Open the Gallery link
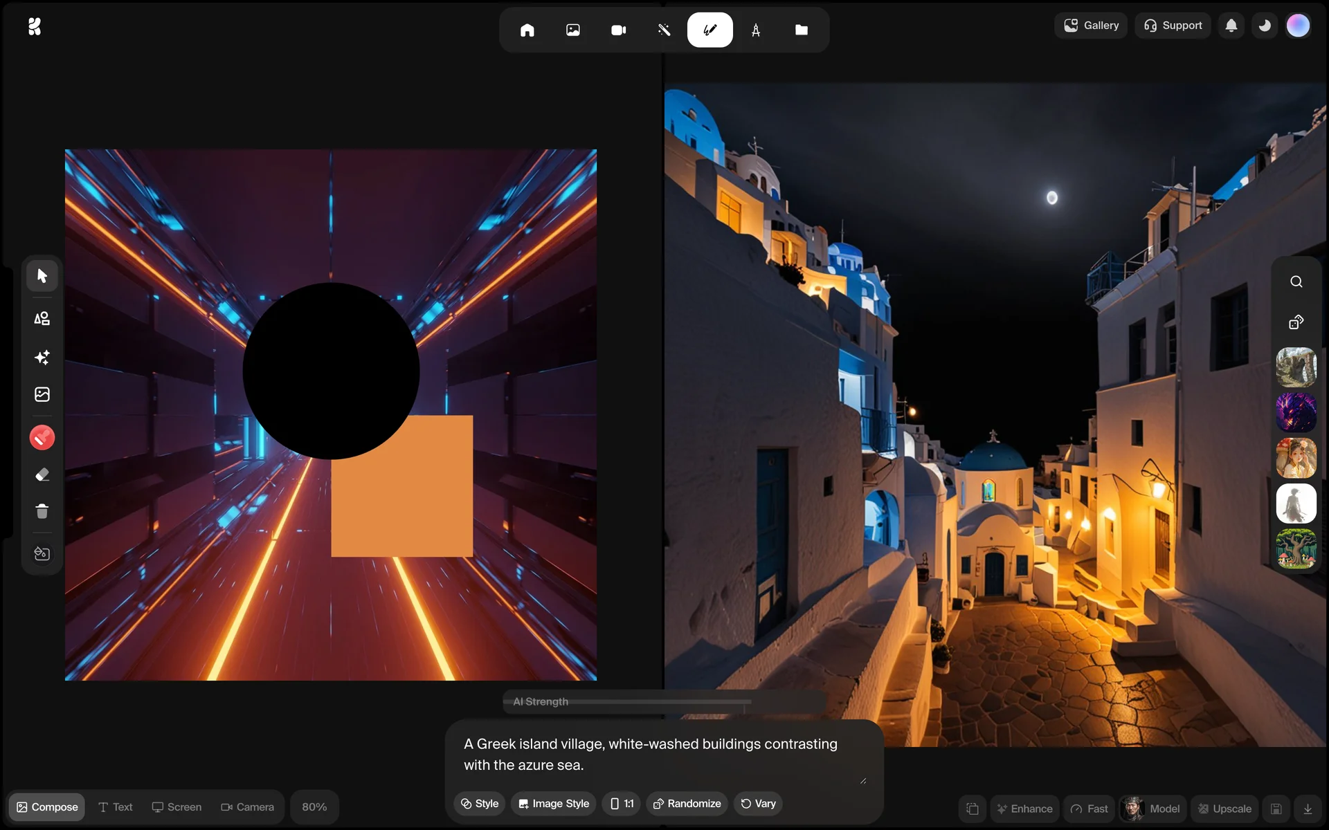This screenshot has width=1329, height=830. tap(1091, 26)
